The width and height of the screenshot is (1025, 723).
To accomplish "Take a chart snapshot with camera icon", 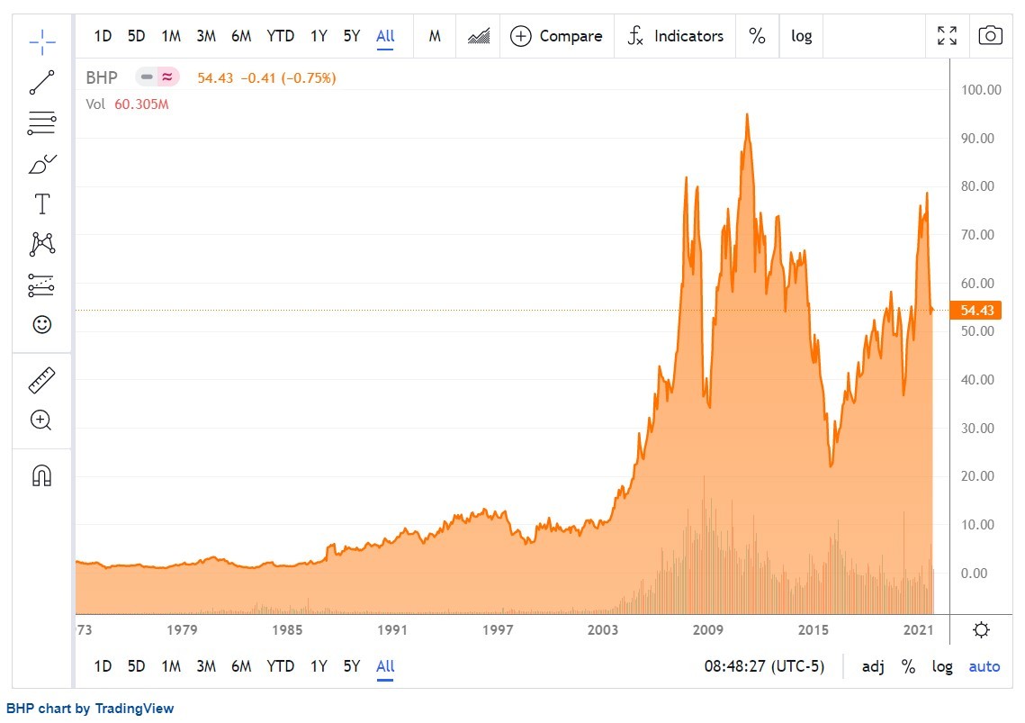I will coord(991,35).
